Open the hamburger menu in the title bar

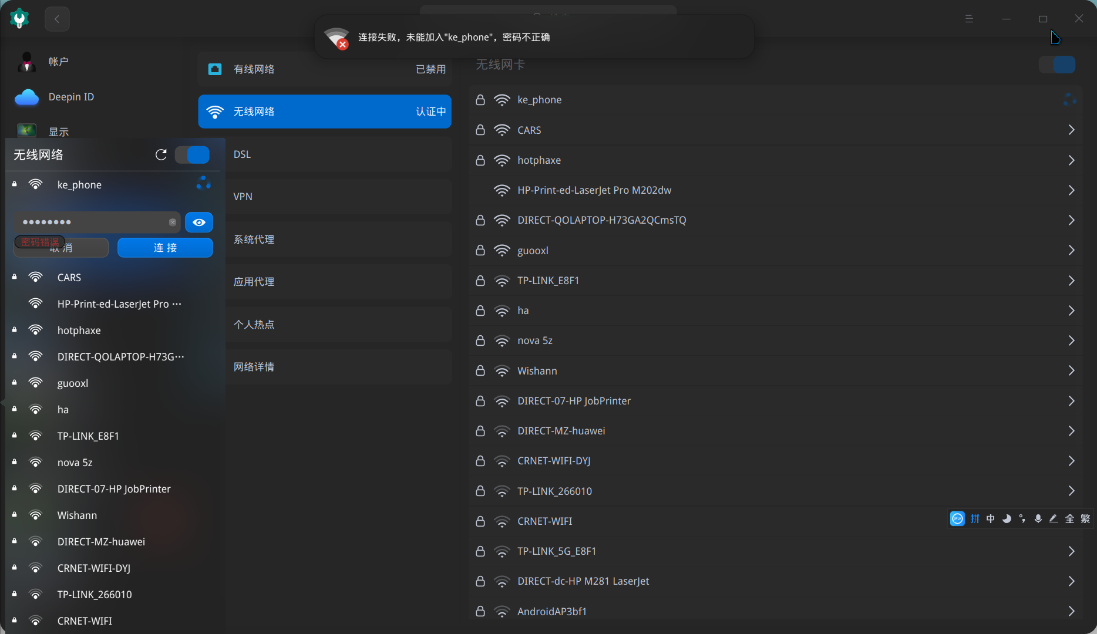pos(969,19)
